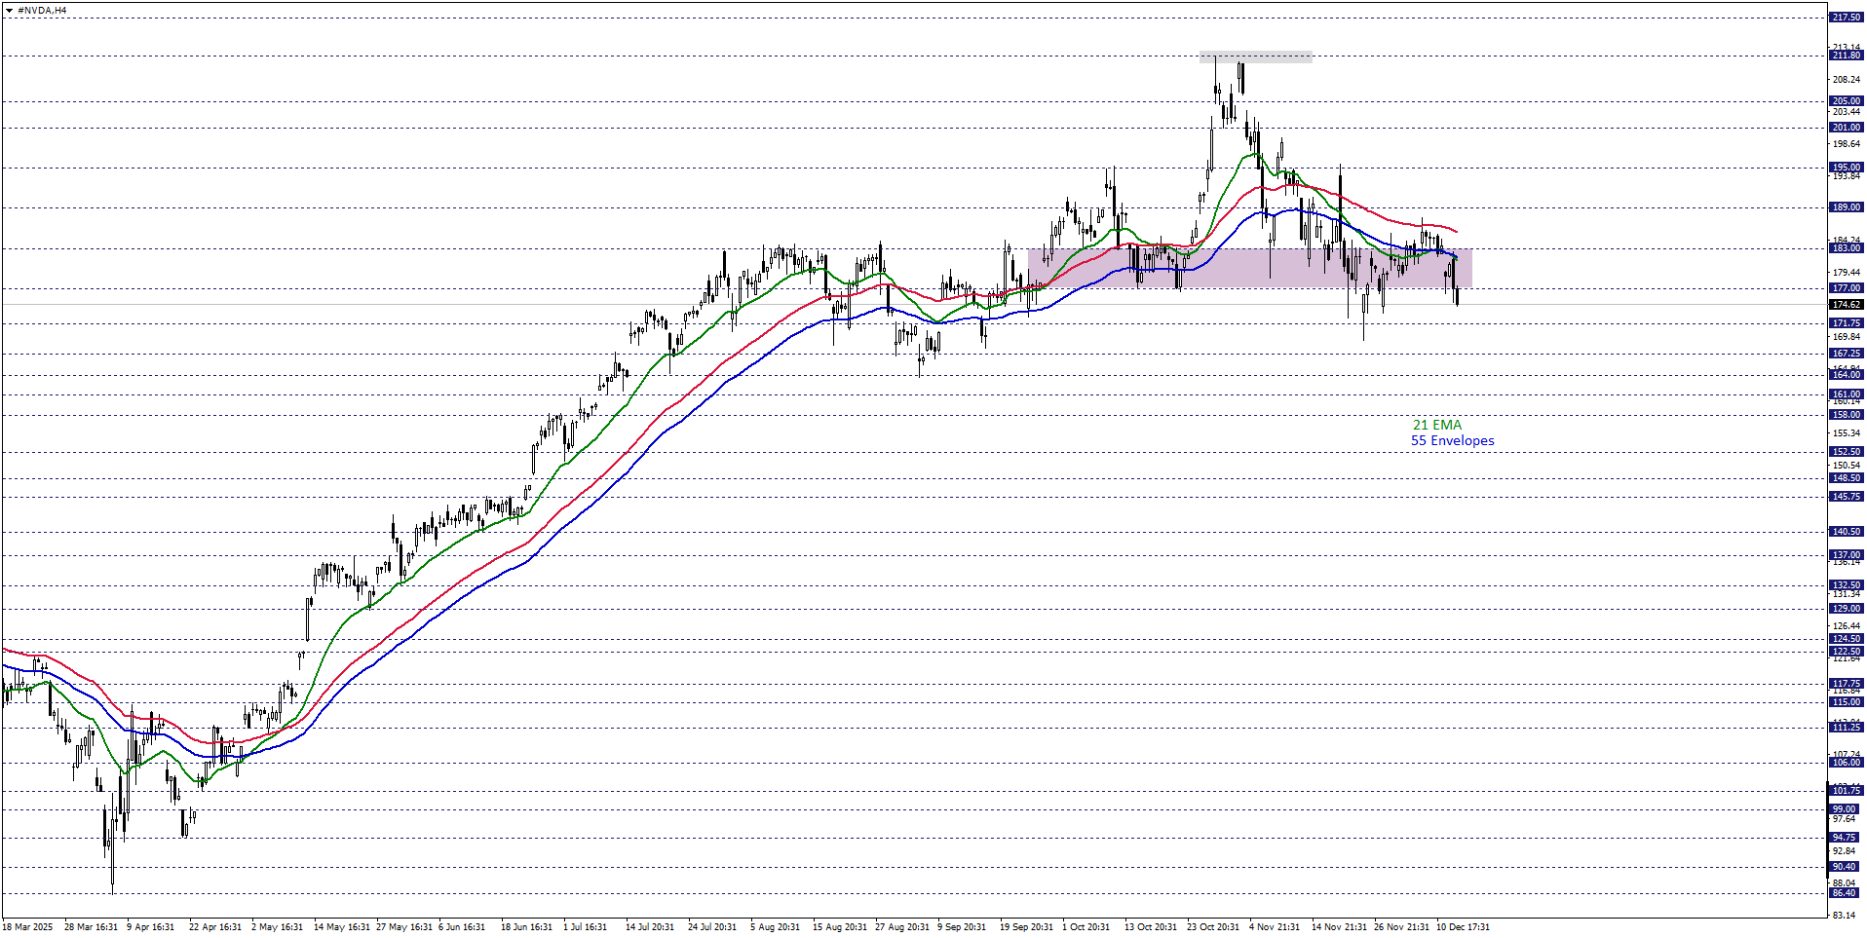Click the 1 Jul 16:31 date label
Viewport: 1867px width, 938px height.
click(x=585, y=926)
